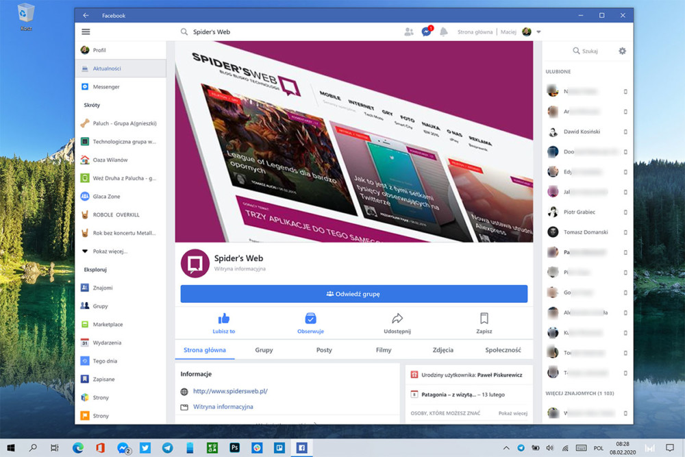Viewport: 685px width, 457px height.
Task: Open Messenger in left sidebar
Action: tap(121, 87)
